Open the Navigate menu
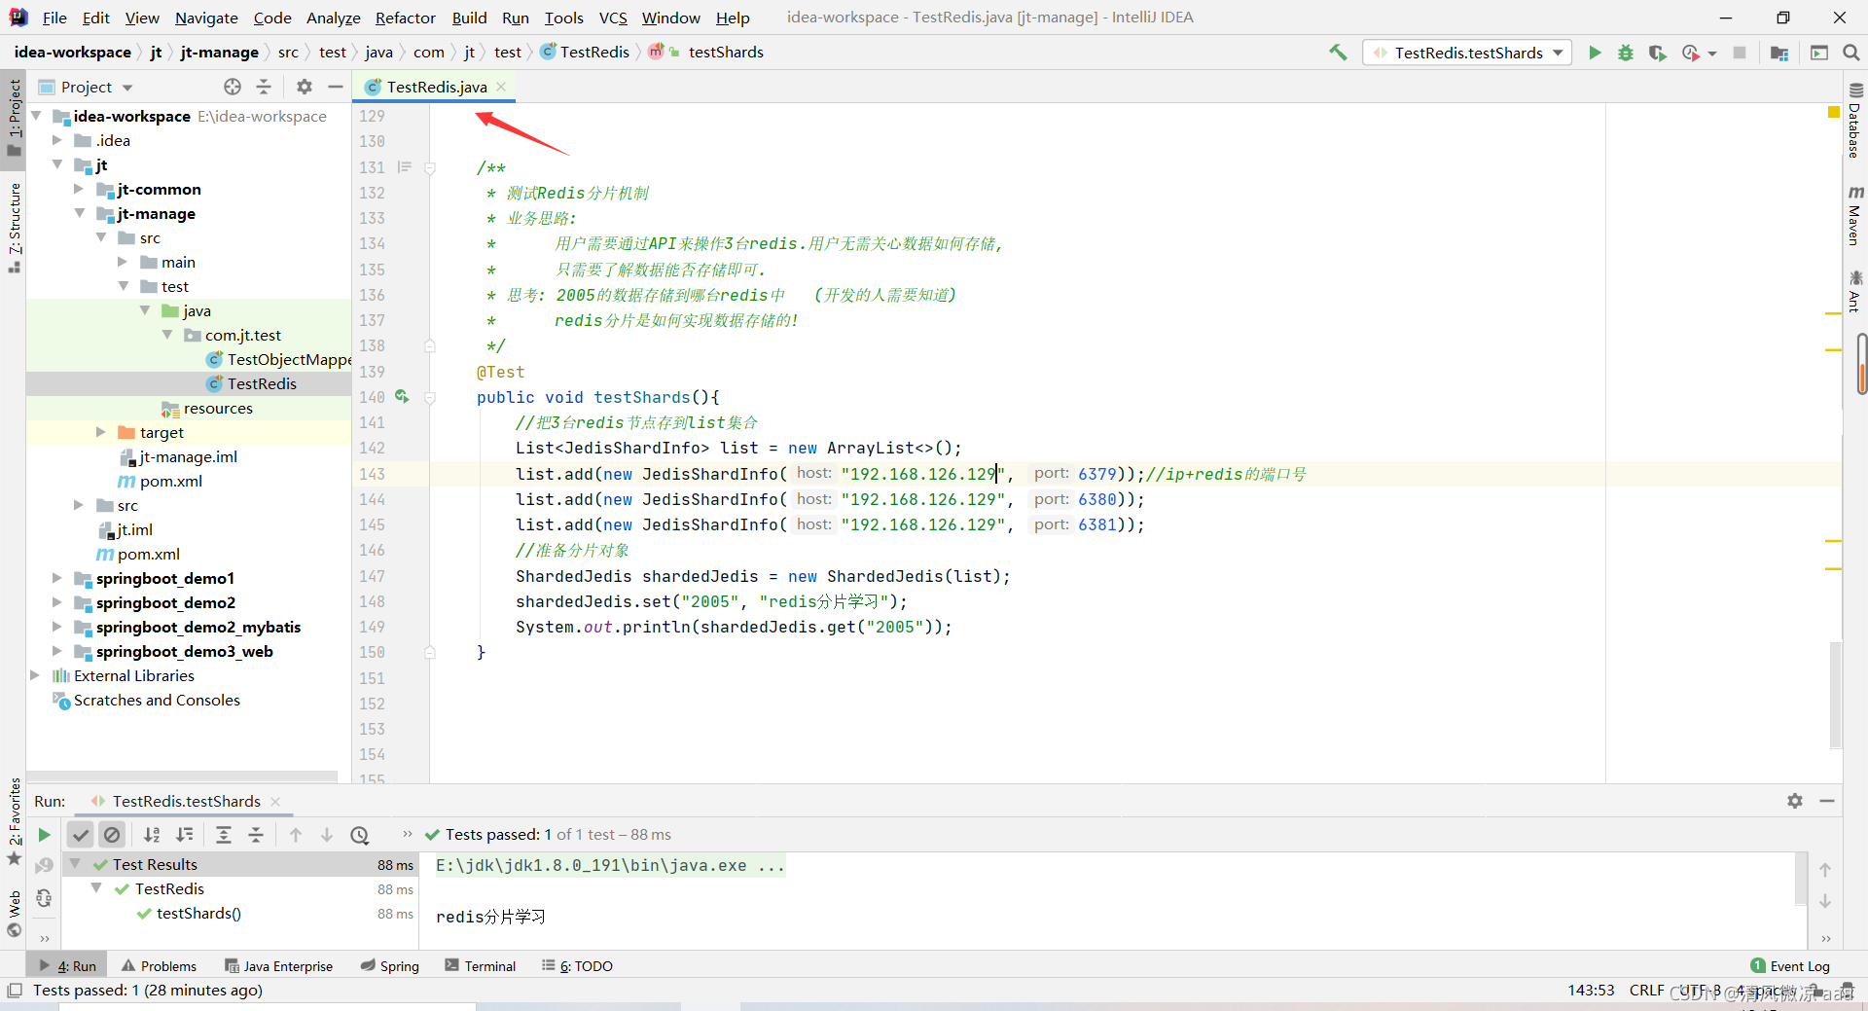 pyautogui.click(x=206, y=18)
